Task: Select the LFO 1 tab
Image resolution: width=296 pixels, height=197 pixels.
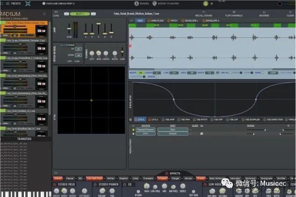Action: coord(139,120)
